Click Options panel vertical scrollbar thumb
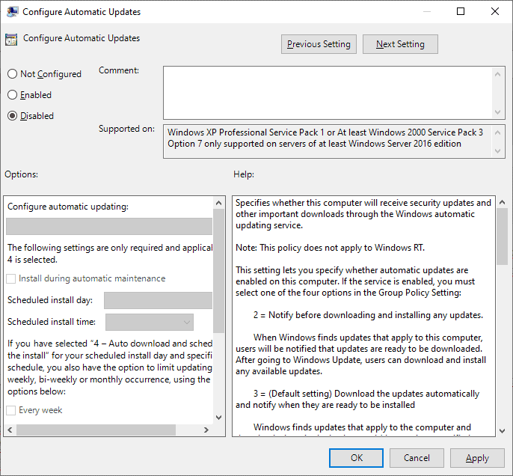Image resolution: width=513 pixels, height=476 pixels. click(x=219, y=271)
